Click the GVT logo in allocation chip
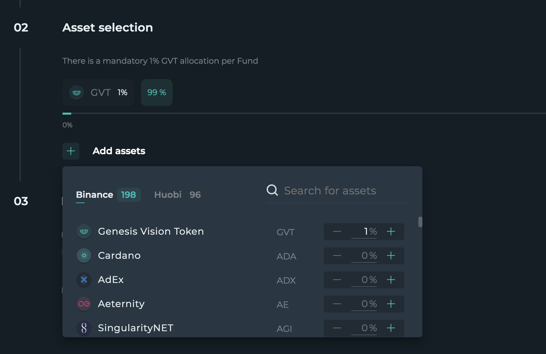The image size is (546, 354). pyautogui.click(x=77, y=93)
